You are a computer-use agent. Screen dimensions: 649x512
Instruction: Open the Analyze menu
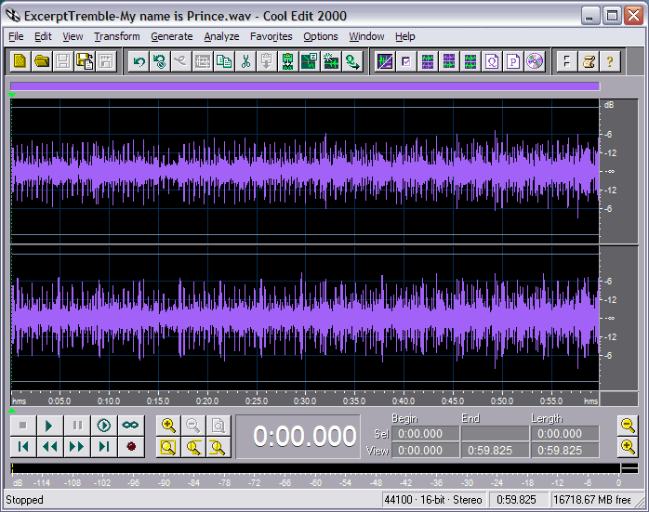[x=221, y=37]
